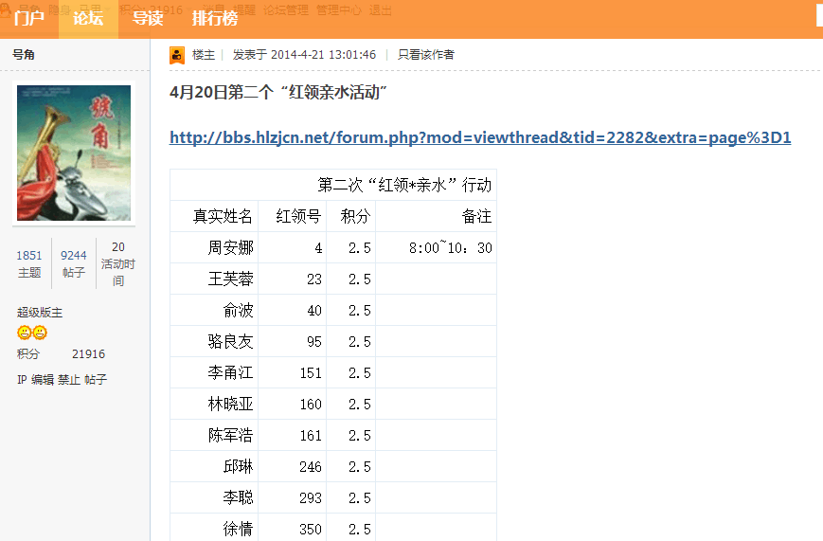Open the 导读 navigation tab
The width and height of the screenshot is (823, 541).
147,18
